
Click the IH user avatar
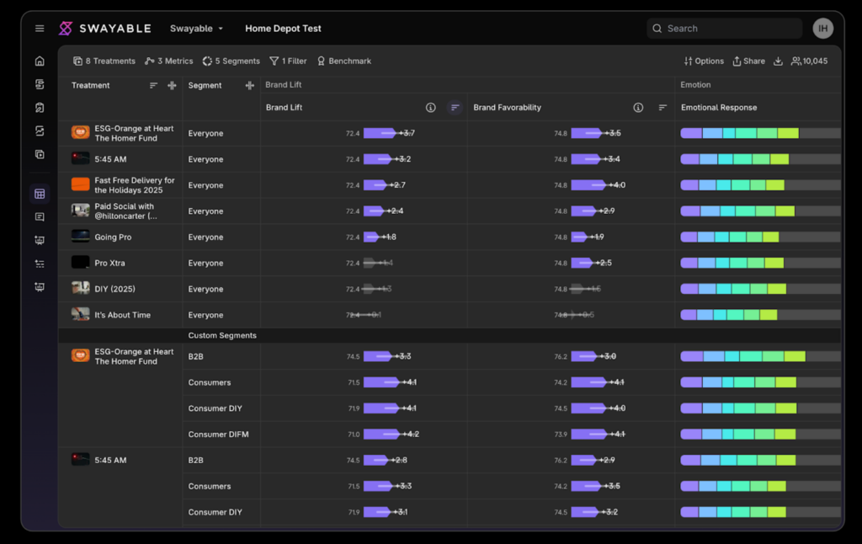(822, 29)
